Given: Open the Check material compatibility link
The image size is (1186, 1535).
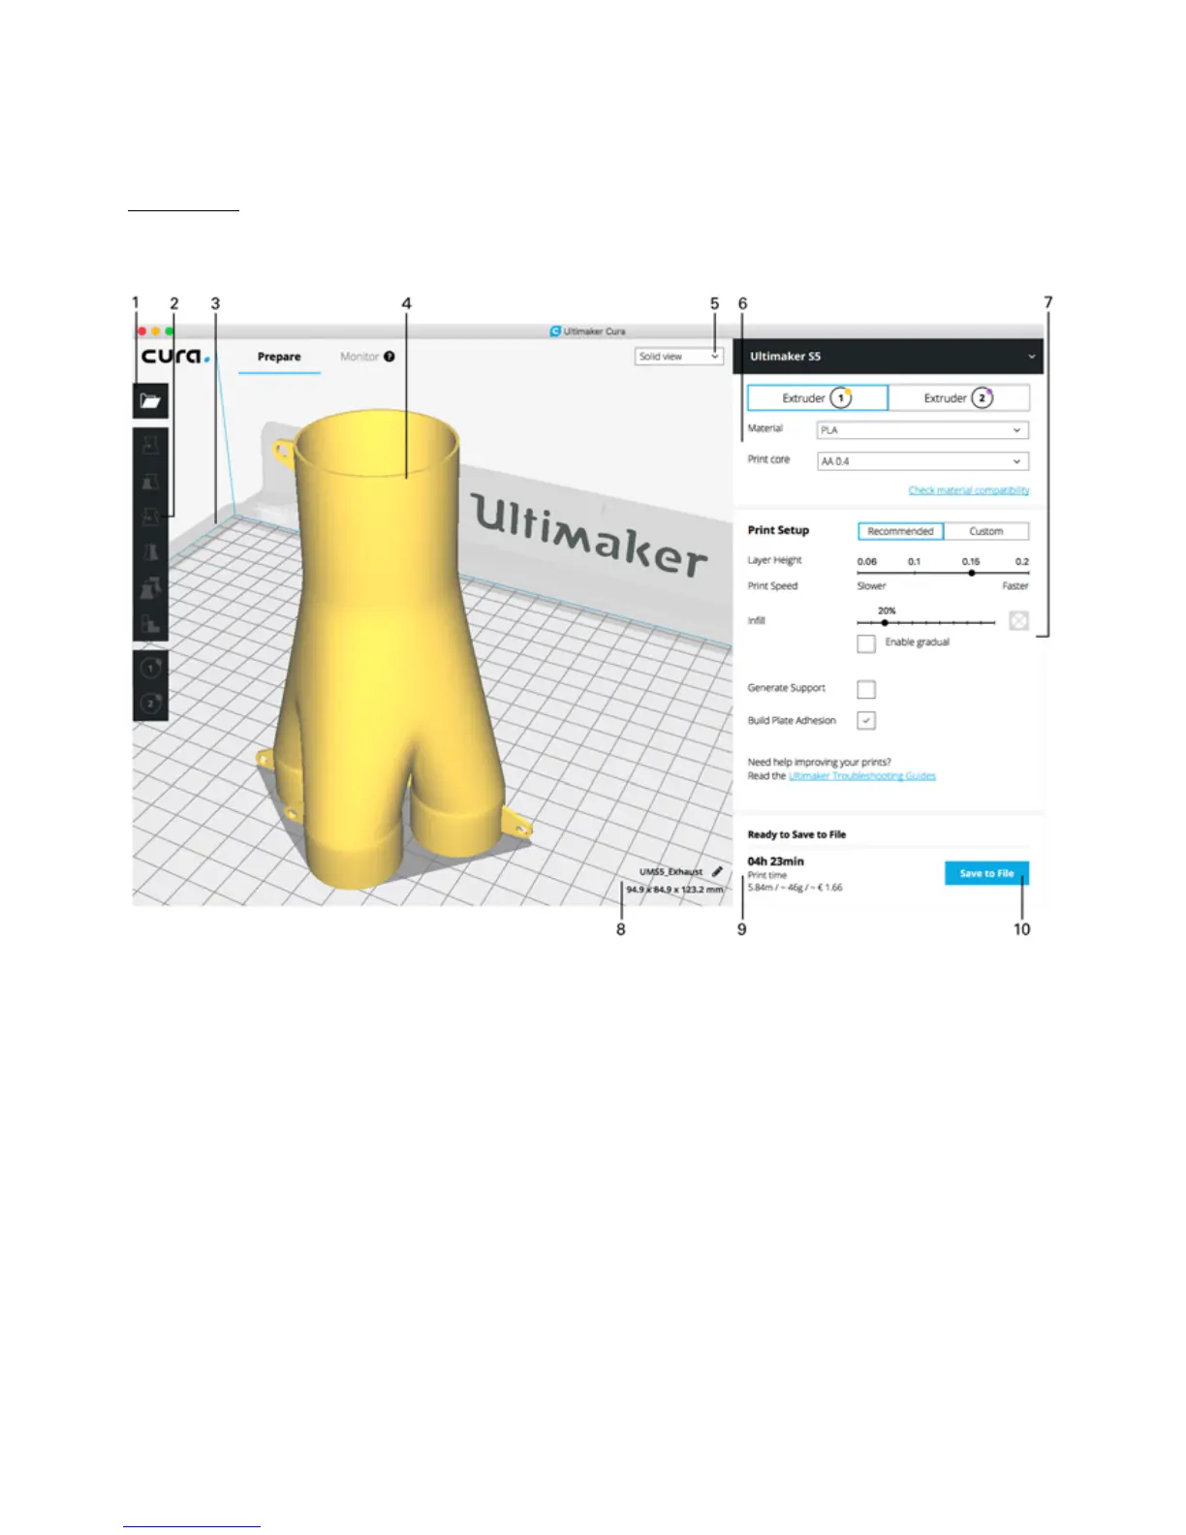Looking at the screenshot, I should pos(969,490).
